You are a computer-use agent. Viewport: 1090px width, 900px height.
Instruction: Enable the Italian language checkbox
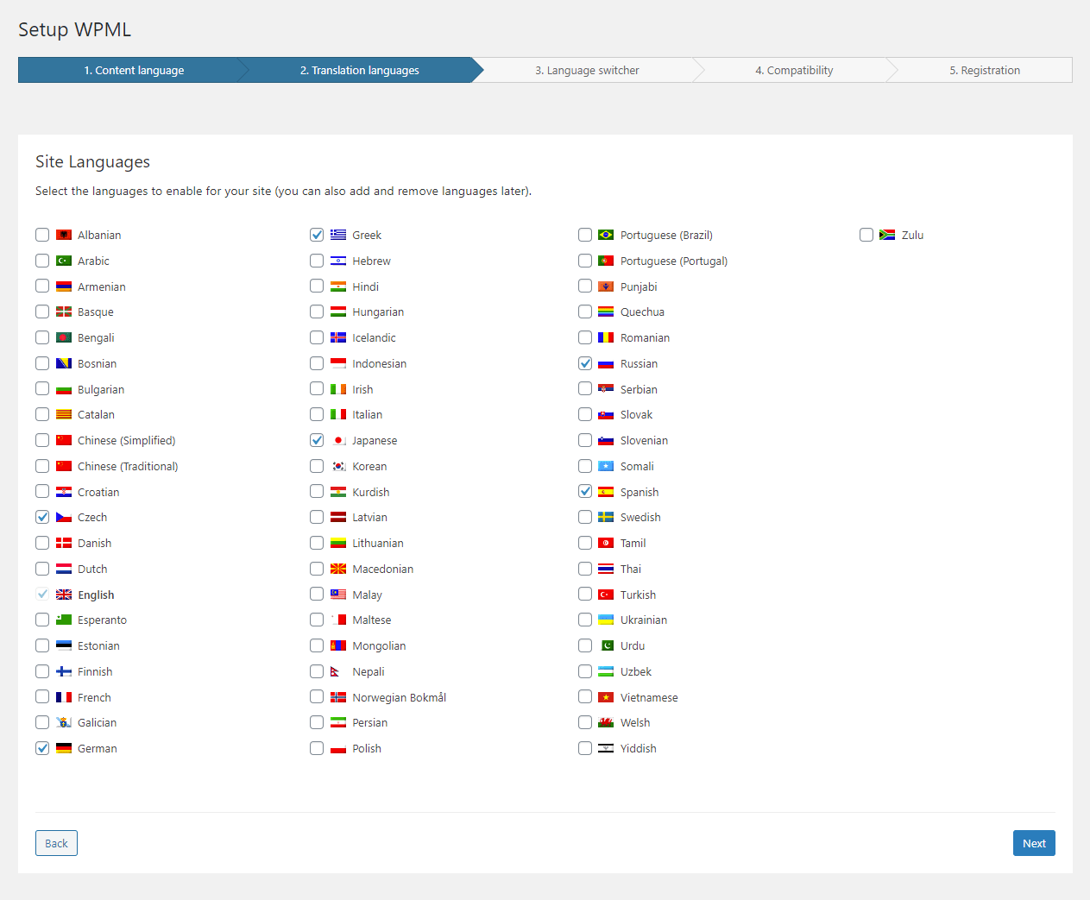[317, 414]
